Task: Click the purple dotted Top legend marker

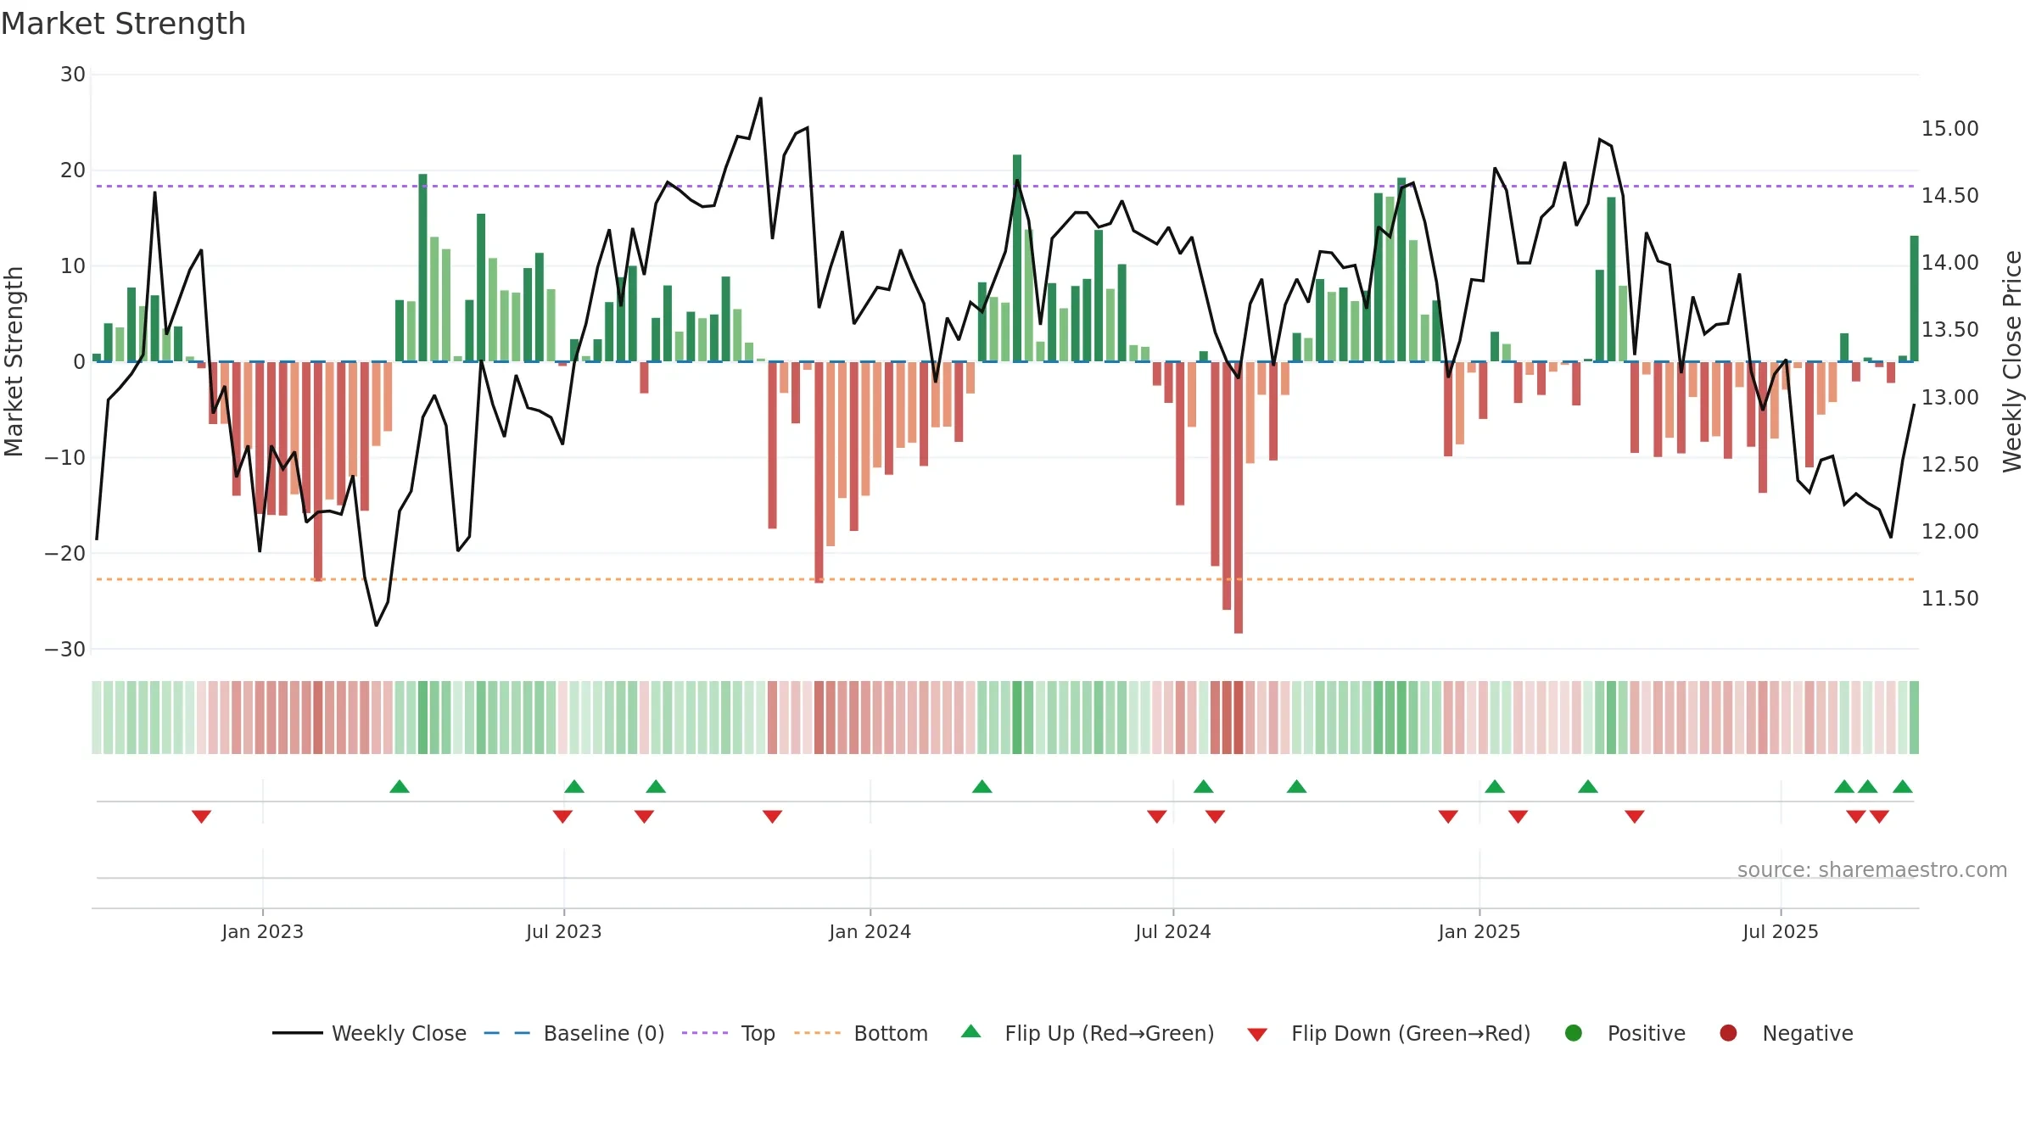Action: point(705,1033)
